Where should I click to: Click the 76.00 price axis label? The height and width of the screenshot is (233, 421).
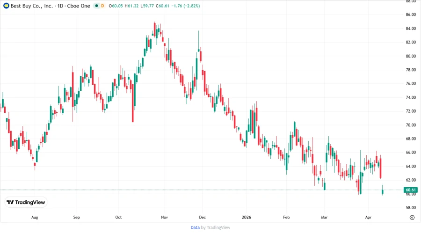[411, 83]
